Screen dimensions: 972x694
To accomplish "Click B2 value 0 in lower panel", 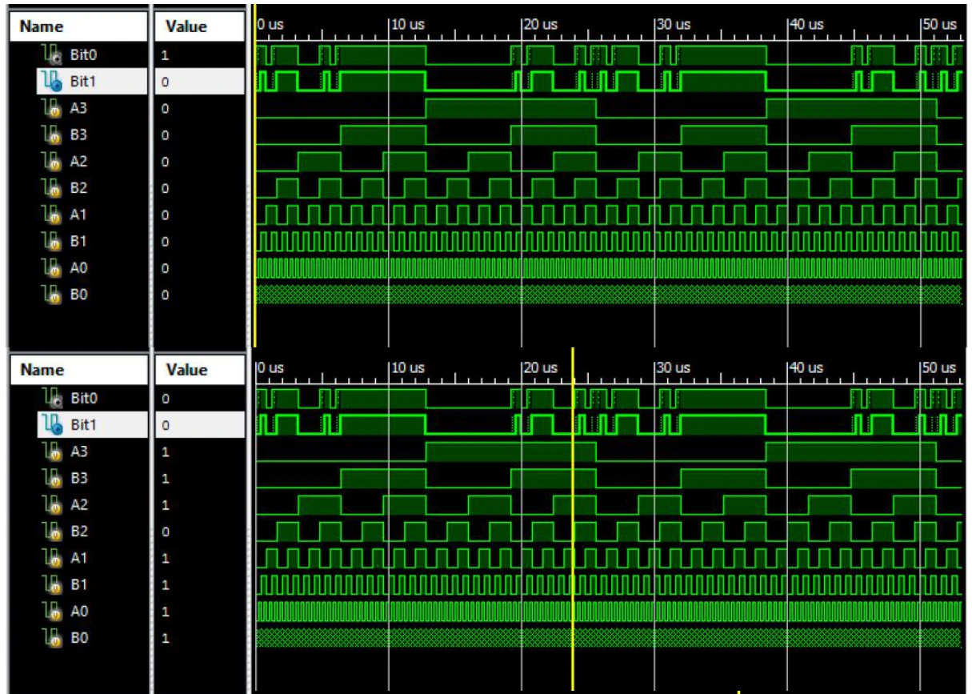I will tap(166, 532).
